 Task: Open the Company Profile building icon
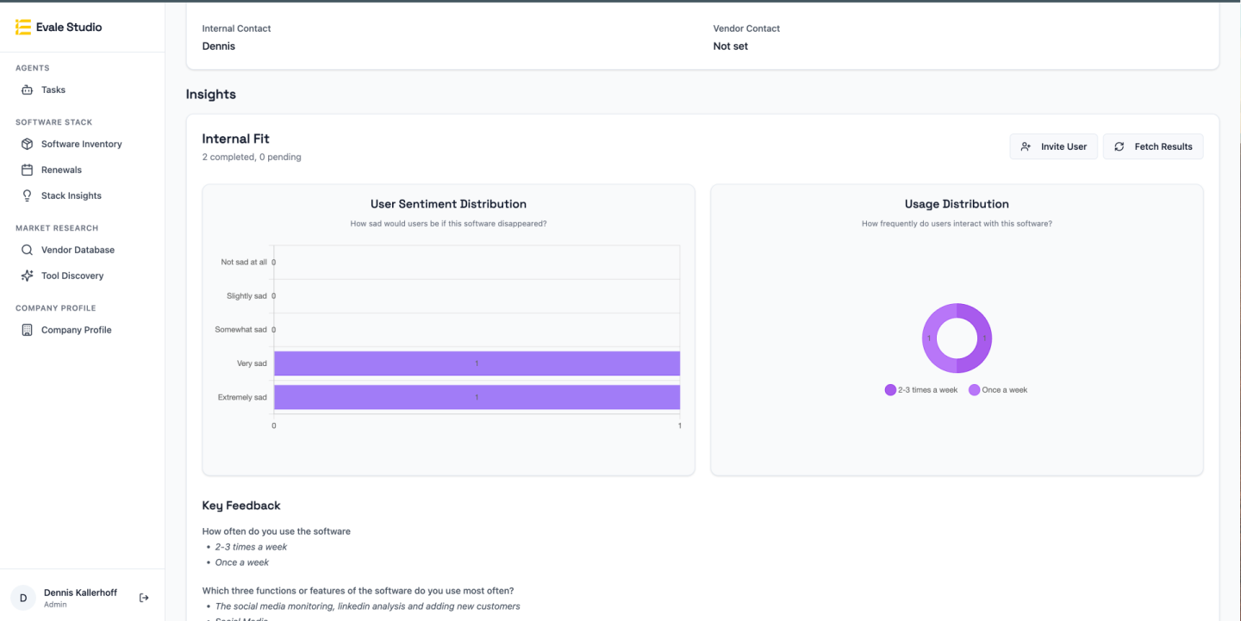click(26, 330)
